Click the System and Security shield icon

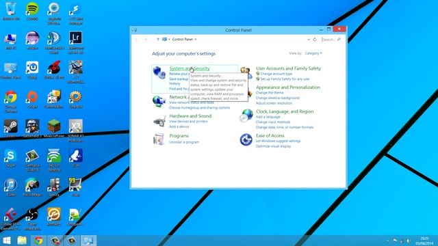(x=159, y=72)
